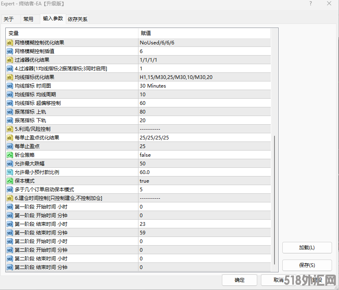
Task: Click the icon beside 第二阶段 结束时间 分钟
Action: pos(10,267)
